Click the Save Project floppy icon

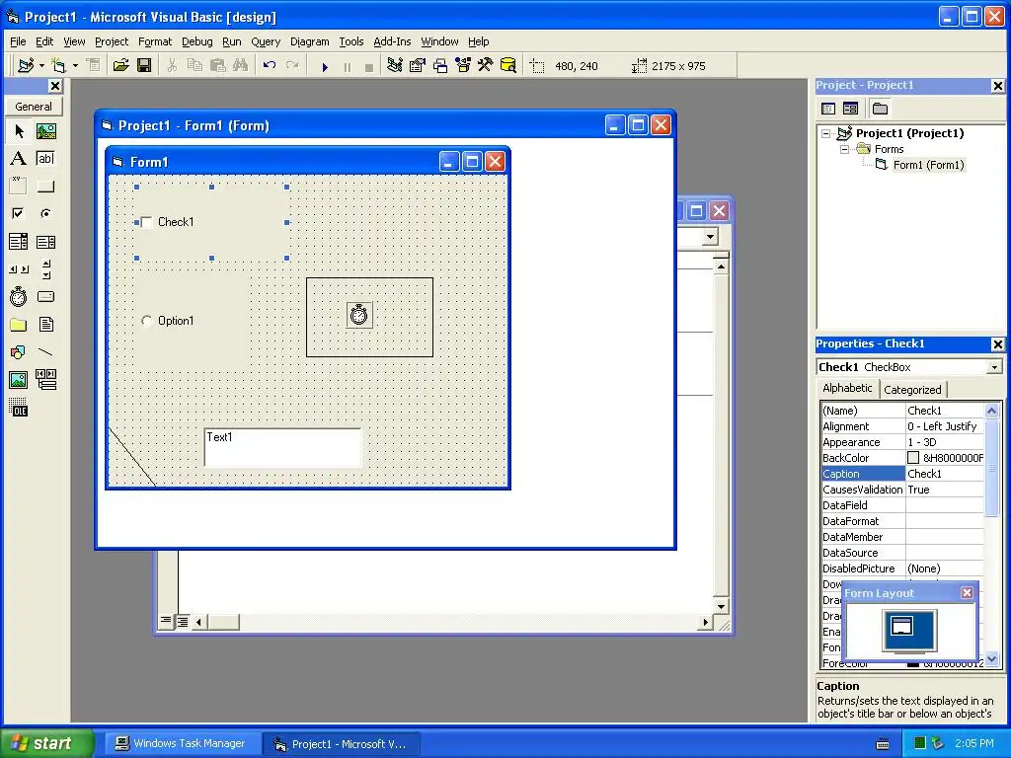(x=144, y=65)
